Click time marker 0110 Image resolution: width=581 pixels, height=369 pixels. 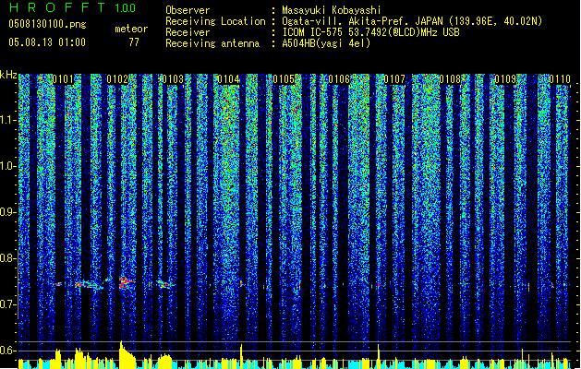[560, 79]
